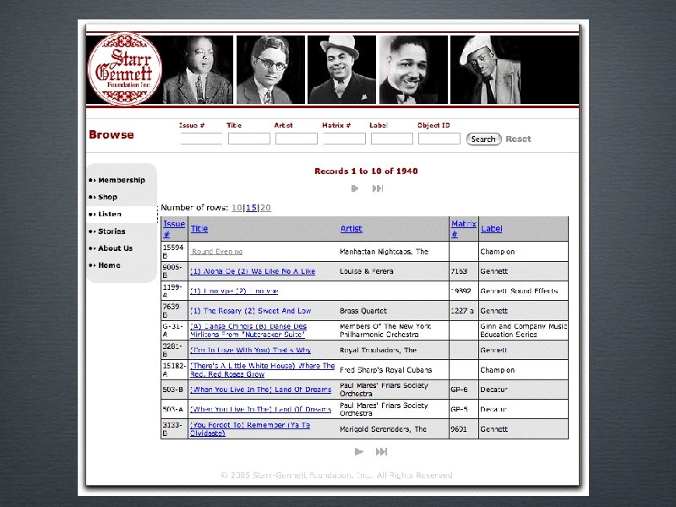Click matrix number '9601'
This screenshot has height=507, width=676.
459,429
